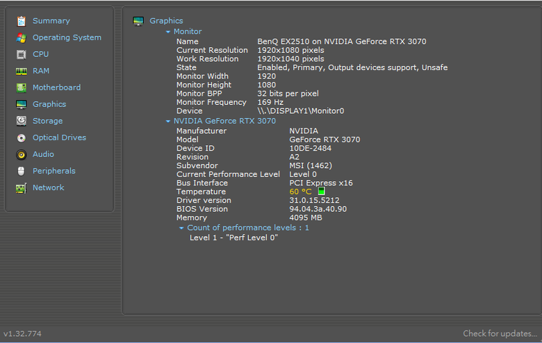Select Graphics in the sidebar
This screenshot has width=542, height=343.
(49, 104)
